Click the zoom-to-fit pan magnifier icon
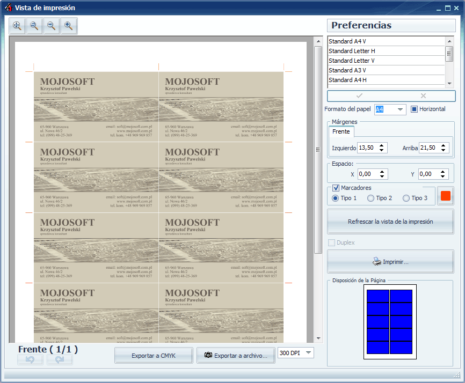Screen dimensions: 465x383 point(17,26)
